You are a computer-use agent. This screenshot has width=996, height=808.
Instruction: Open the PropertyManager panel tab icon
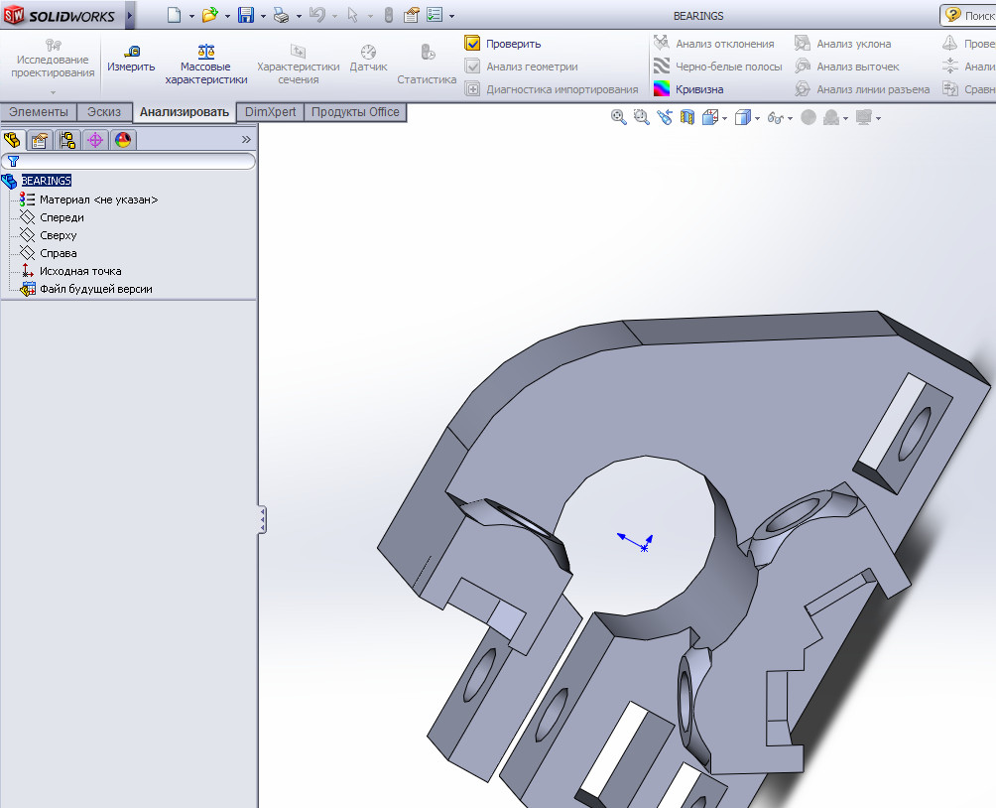(40, 140)
